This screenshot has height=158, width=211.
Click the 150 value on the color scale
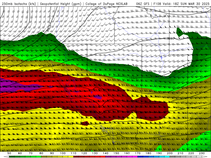coord(116,153)
